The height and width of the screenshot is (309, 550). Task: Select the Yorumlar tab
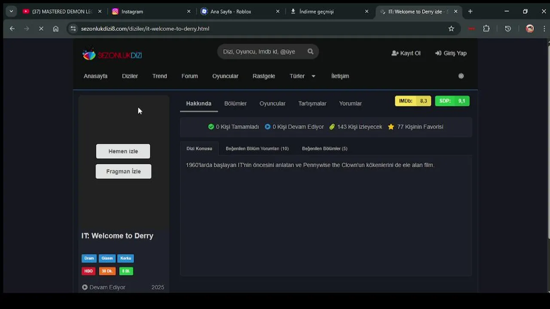tap(350, 103)
